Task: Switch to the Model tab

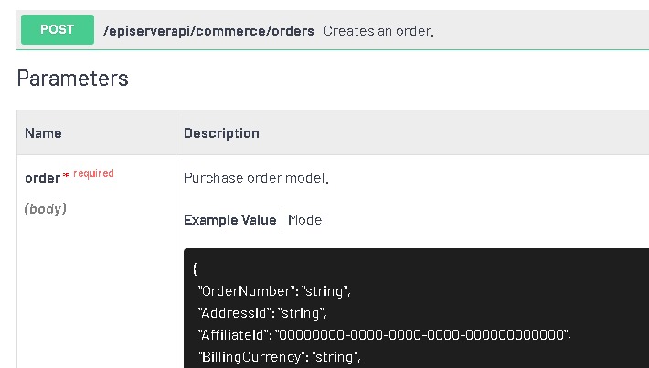Action: pyautogui.click(x=307, y=220)
